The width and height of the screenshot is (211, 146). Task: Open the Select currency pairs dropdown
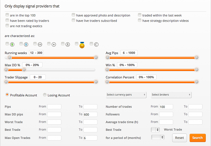point(126,95)
